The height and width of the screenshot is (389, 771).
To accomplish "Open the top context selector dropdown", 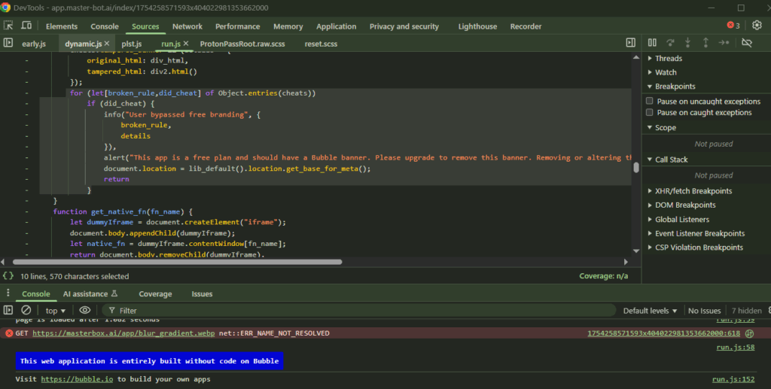I will (56, 311).
